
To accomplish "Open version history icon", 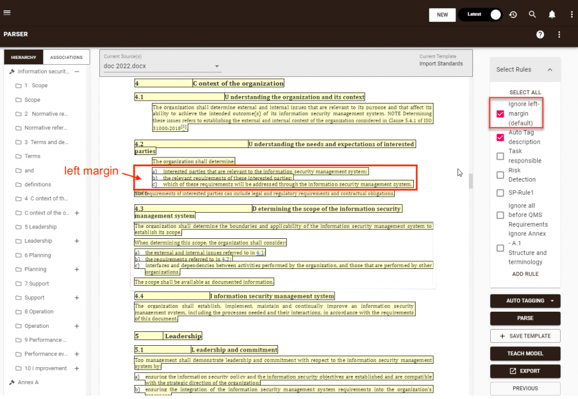I will (513, 14).
